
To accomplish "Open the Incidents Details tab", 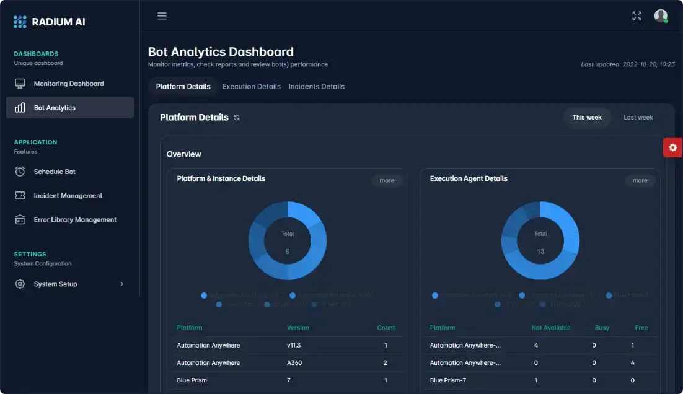I will [x=316, y=87].
